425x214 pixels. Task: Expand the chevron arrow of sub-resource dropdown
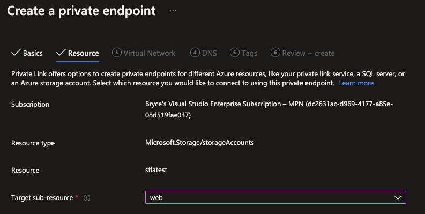[398, 197]
